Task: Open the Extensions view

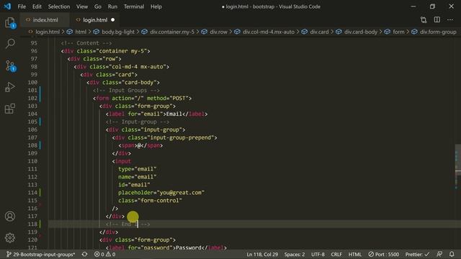Action: coord(10,109)
